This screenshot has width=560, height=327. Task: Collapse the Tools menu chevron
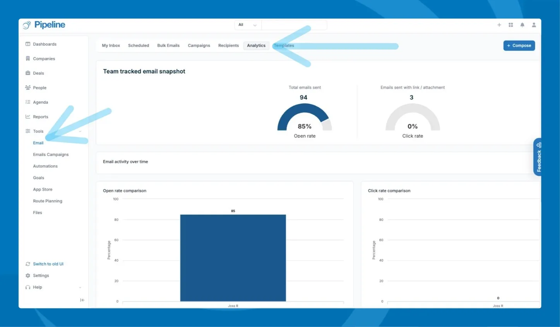tap(80, 131)
